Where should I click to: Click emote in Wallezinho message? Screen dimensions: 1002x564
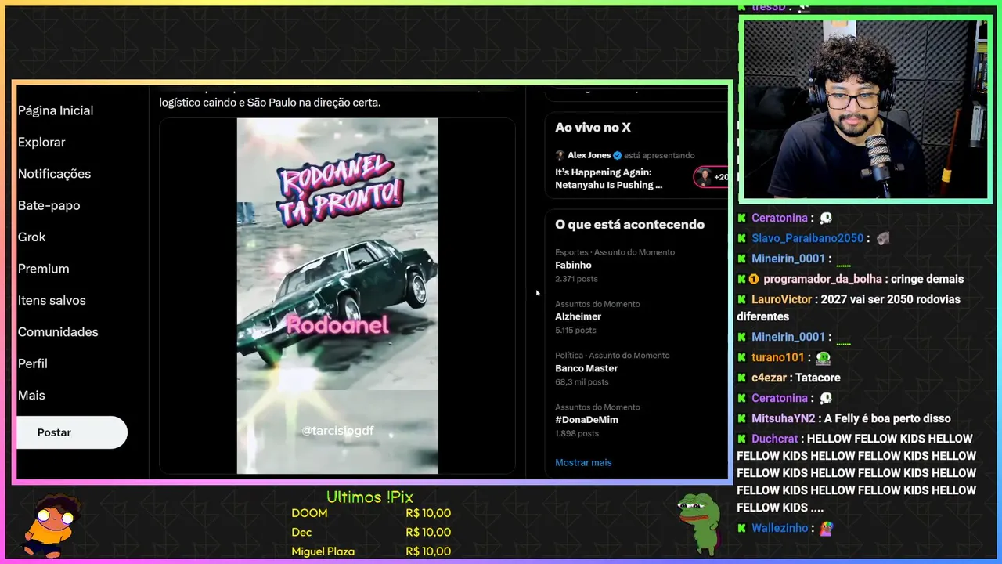(x=826, y=529)
